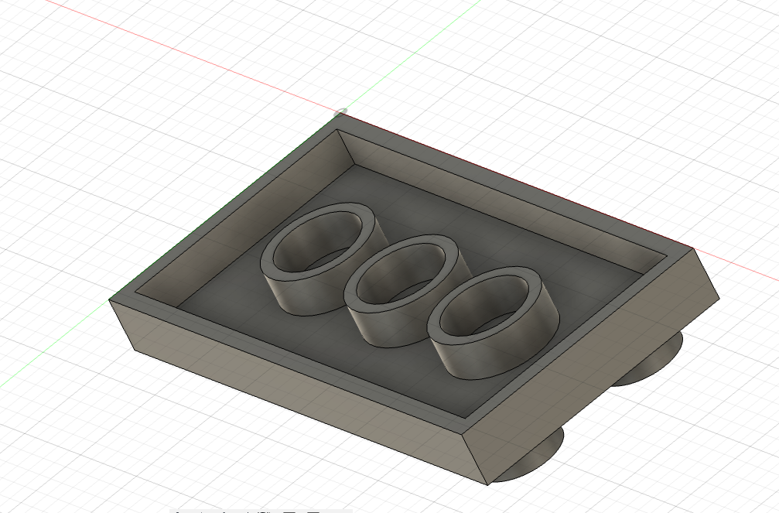Select the origin point where axes meet
Image resolution: width=779 pixels, height=513 pixels.
tap(341, 113)
